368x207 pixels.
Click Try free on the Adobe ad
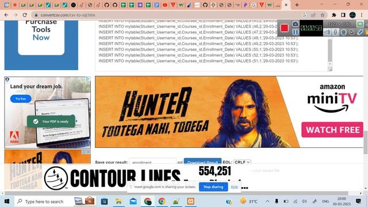(x=21, y=99)
